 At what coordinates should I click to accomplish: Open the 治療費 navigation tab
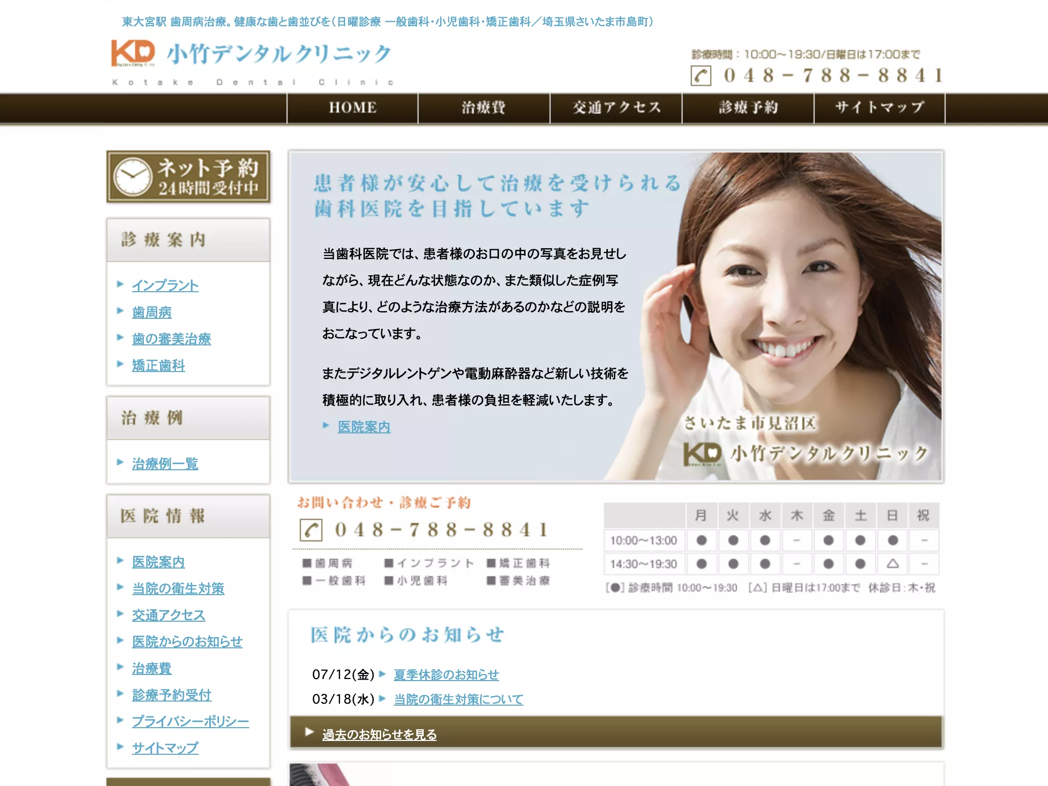pyautogui.click(x=484, y=107)
